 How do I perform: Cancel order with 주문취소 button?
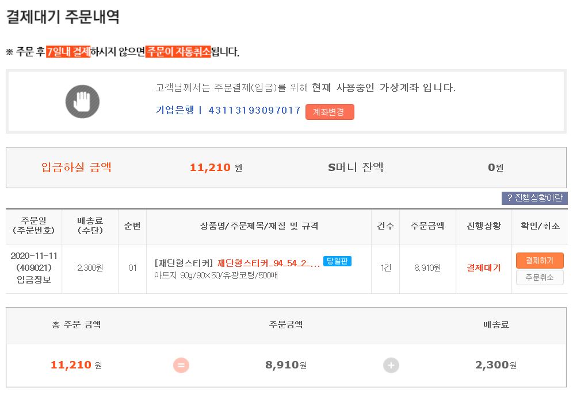click(539, 277)
